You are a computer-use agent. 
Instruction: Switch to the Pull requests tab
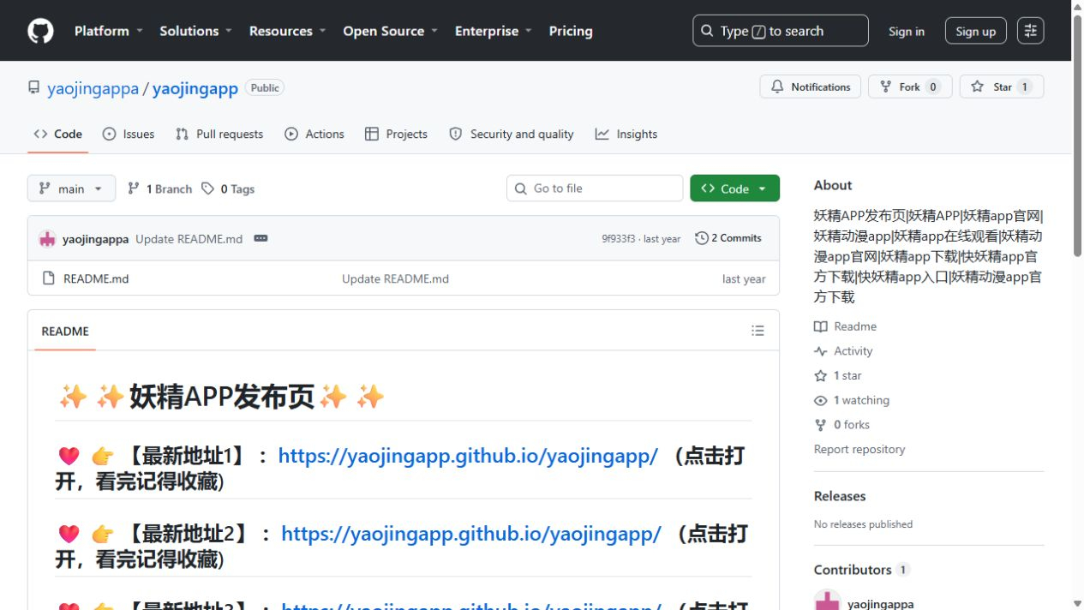click(x=219, y=134)
